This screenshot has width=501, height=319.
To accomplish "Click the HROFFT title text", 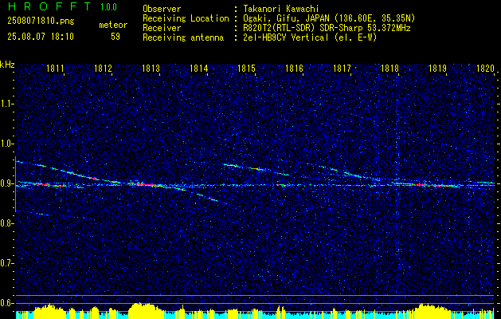I will point(49,6).
